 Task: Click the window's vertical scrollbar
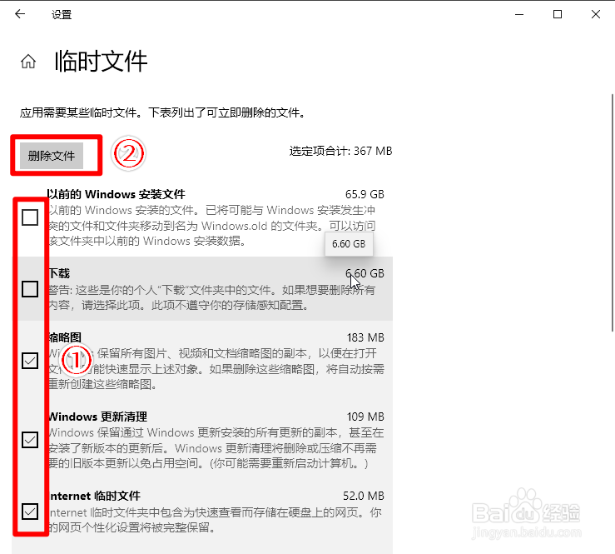[613, 212]
